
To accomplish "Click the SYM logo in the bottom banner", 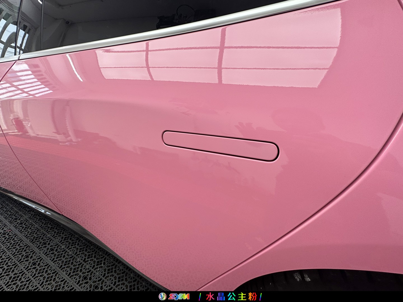I will (x=174, y=296).
